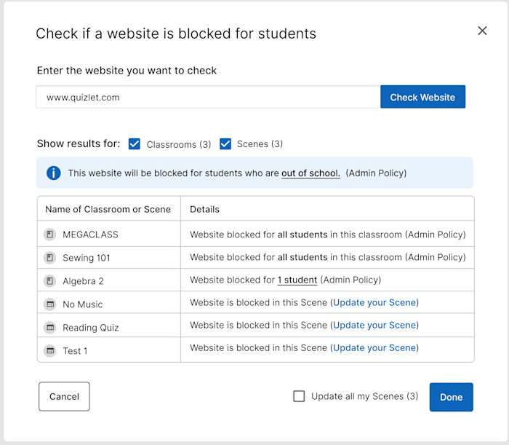
Task: Close the dialog with the X icon
Action: click(482, 31)
